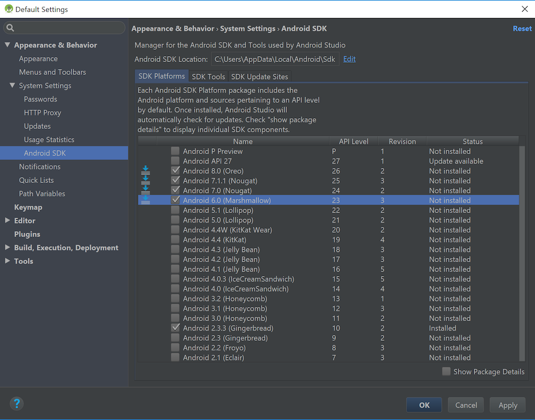The image size is (535, 420).
Task: Click the search magnifier icon in the settings filter
Action: pos(11,28)
